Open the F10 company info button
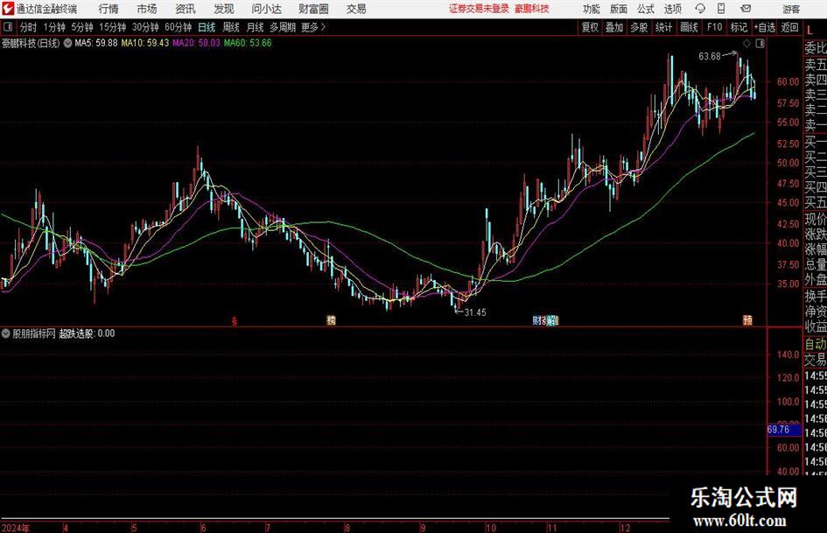Viewport: 827px width, 533px height. tap(714, 27)
